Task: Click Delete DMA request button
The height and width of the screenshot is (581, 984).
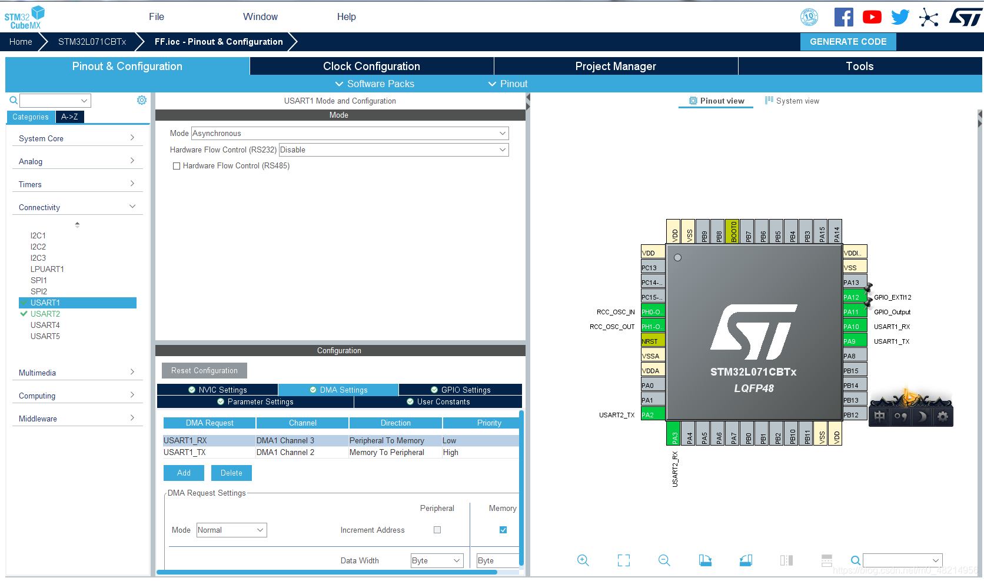Action: [231, 473]
